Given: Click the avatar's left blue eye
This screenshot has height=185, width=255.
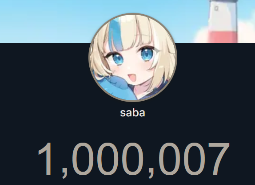Looking at the screenshot, I should pyautogui.click(x=116, y=58).
